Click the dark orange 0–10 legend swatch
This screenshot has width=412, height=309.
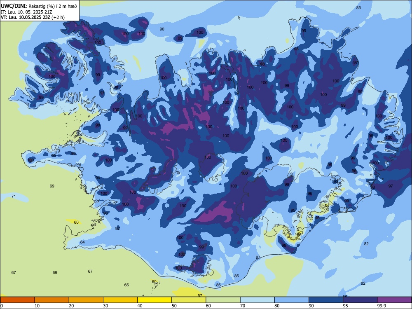click(17, 300)
